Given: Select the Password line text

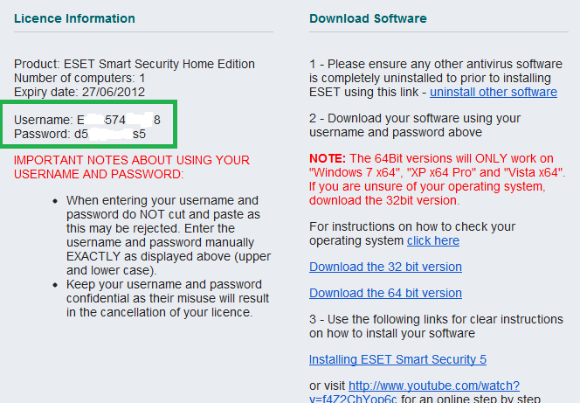Looking at the screenshot, I should tap(79, 134).
